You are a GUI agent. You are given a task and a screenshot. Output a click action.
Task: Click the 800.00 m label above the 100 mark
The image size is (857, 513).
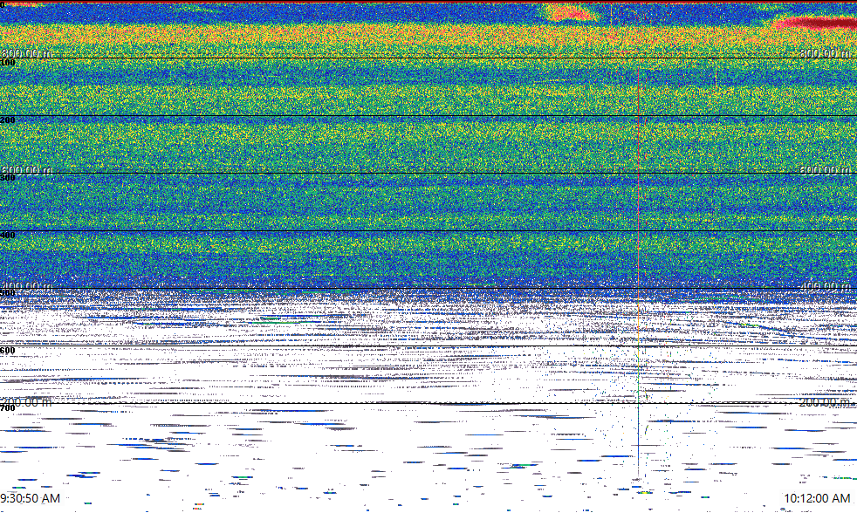(26, 53)
